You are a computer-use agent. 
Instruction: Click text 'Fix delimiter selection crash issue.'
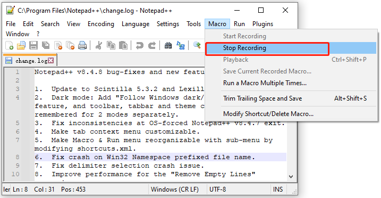click(128, 166)
